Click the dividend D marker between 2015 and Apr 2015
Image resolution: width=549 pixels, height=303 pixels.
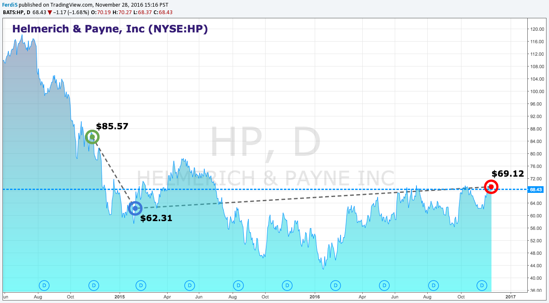click(141, 285)
